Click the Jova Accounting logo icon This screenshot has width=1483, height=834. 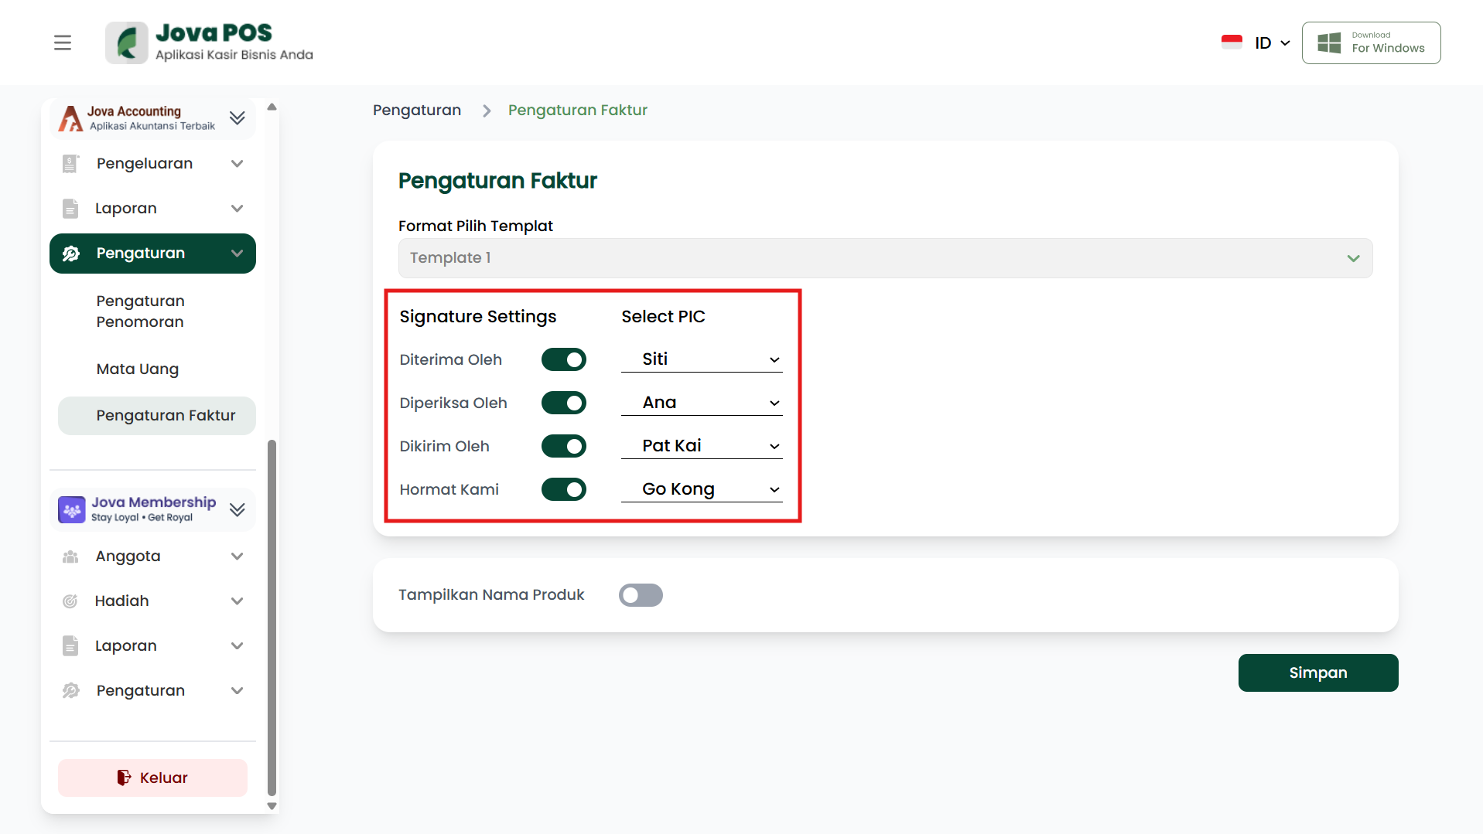pos(70,118)
